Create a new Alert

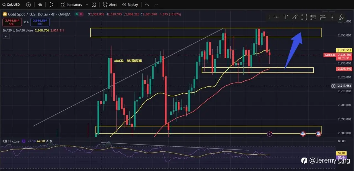pyautogui.click(x=110, y=5)
